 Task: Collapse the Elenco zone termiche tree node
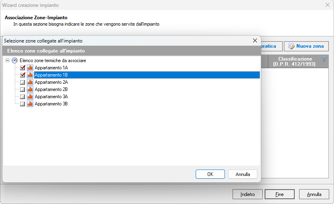[8, 61]
